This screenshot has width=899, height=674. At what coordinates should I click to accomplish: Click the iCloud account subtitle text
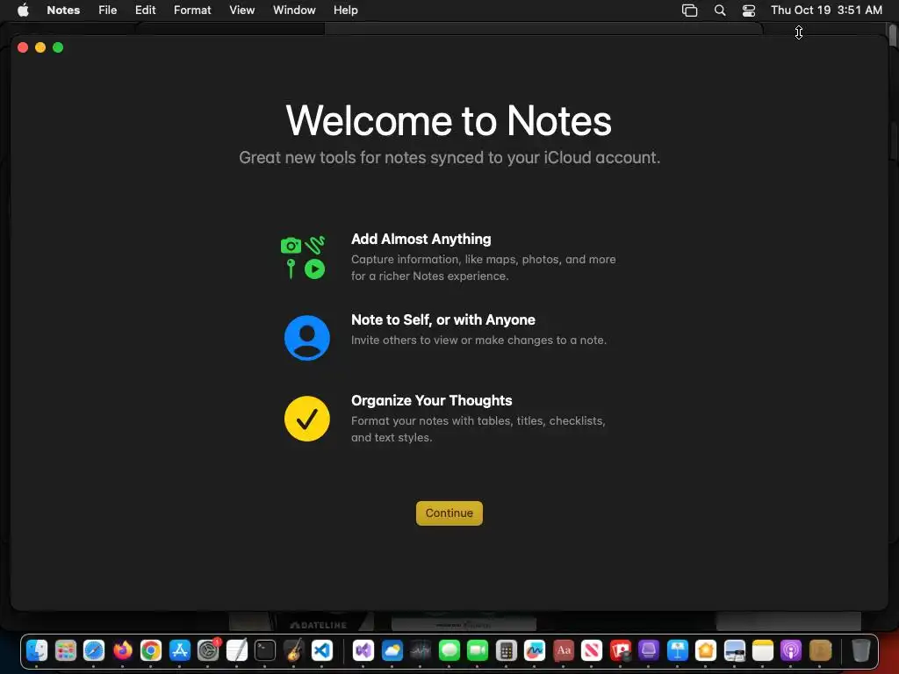tap(449, 158)
